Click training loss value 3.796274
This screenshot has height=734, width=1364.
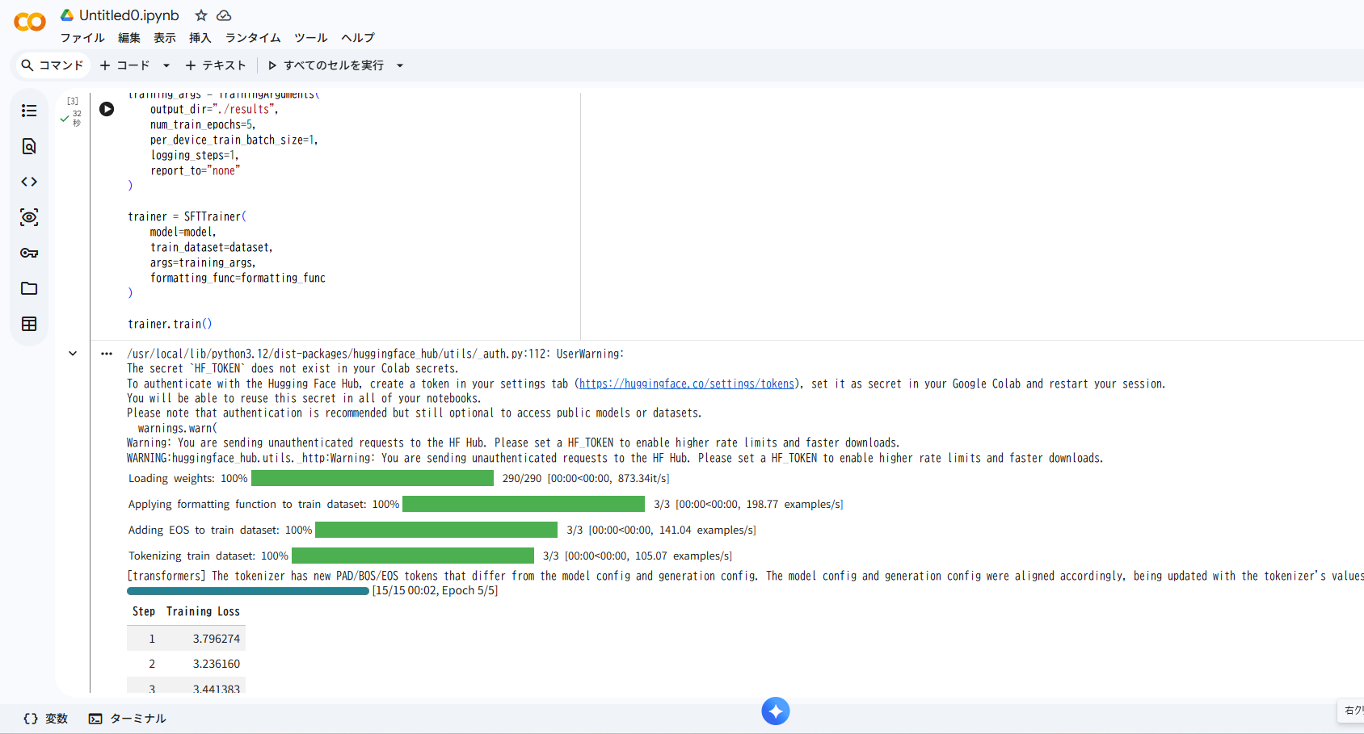[x=217, y=639]
